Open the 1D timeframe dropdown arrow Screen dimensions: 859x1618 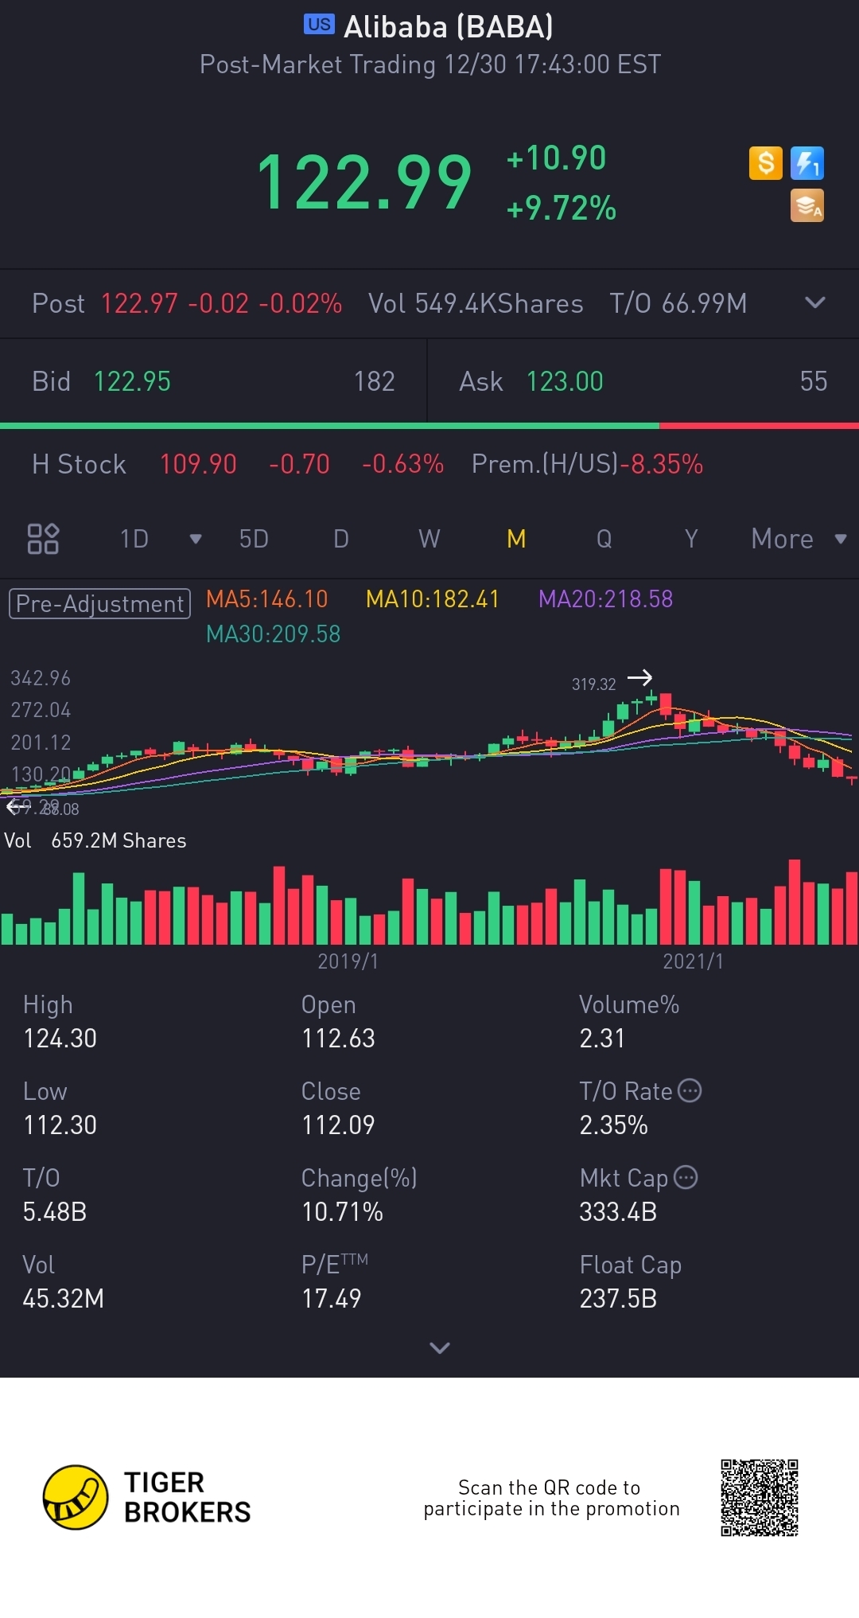click(x=195, y=539)
